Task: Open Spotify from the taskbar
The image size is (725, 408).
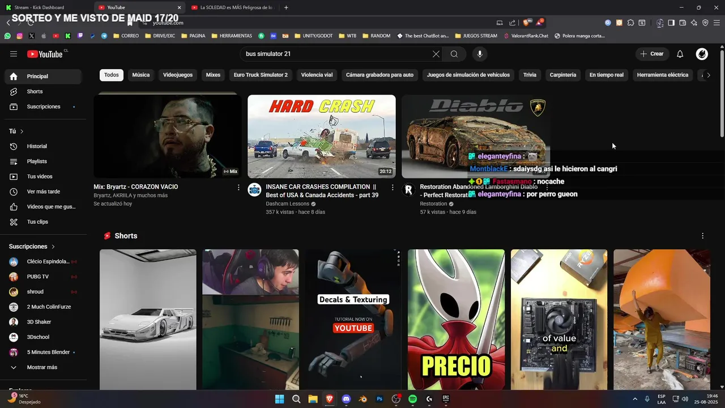Action: pos(412,399)
